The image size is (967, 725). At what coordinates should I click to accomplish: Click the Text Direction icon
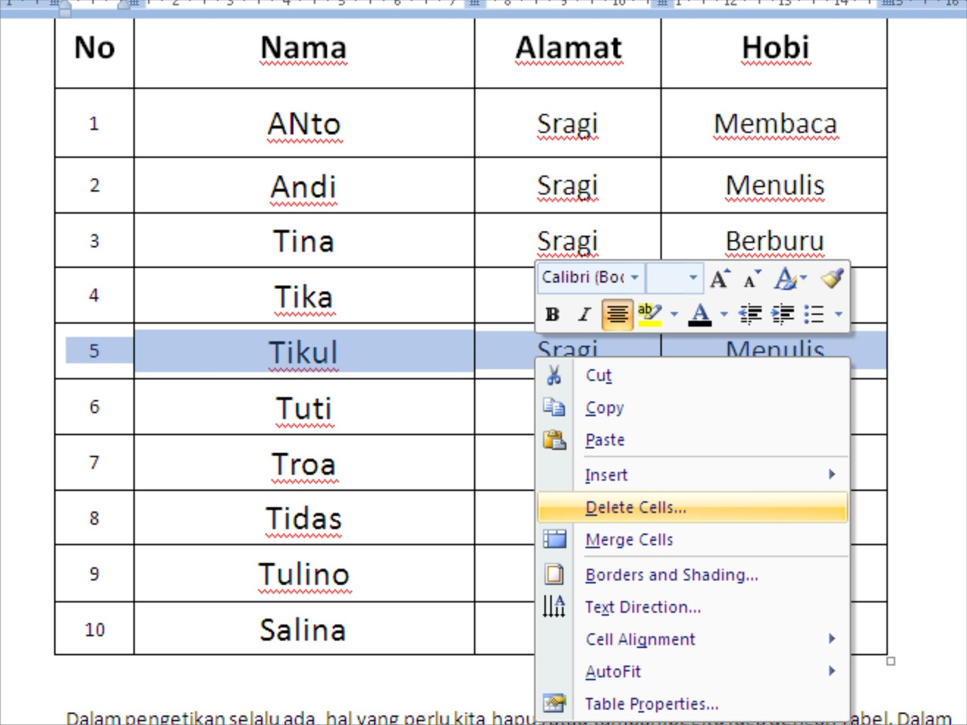554,607
